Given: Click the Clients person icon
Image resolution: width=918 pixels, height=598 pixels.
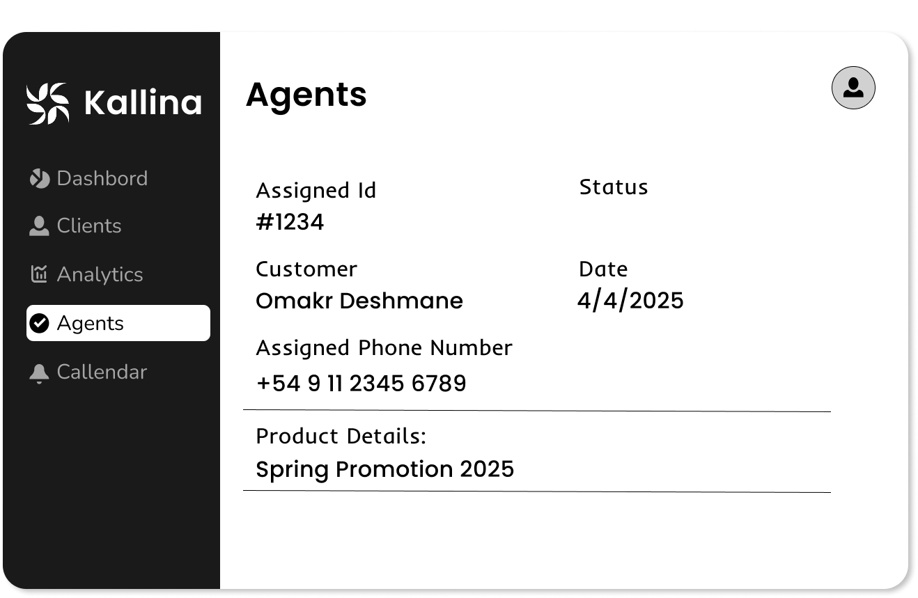Looking at the screenshot, I should tap(38, 226).
